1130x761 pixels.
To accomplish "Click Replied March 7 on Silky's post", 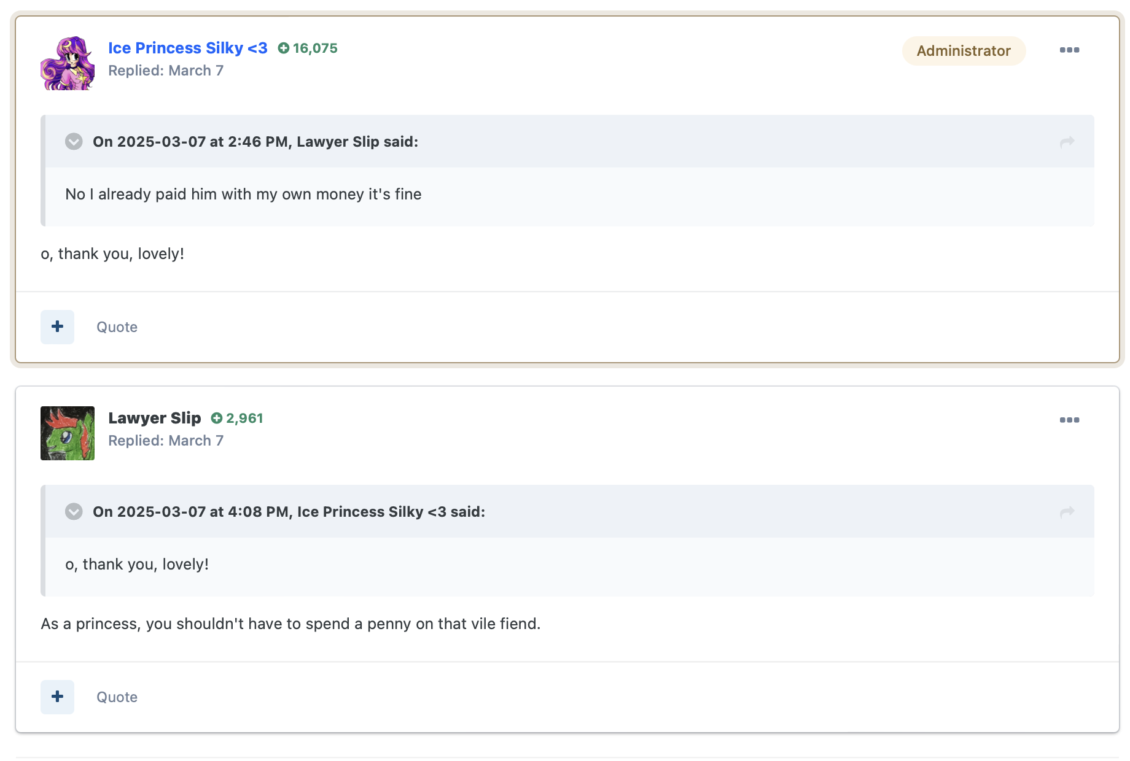I will (166, 71).
